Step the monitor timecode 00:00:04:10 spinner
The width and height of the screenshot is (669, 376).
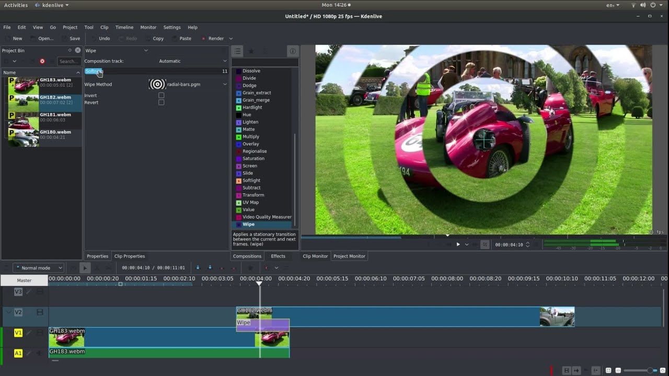tap(527, 244)
